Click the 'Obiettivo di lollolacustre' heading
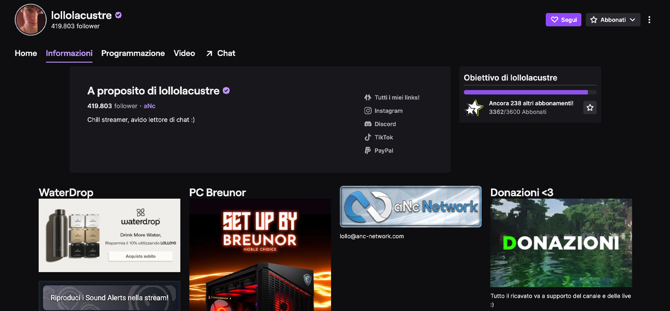The image size is (670, 311). [x=510, y=78]
